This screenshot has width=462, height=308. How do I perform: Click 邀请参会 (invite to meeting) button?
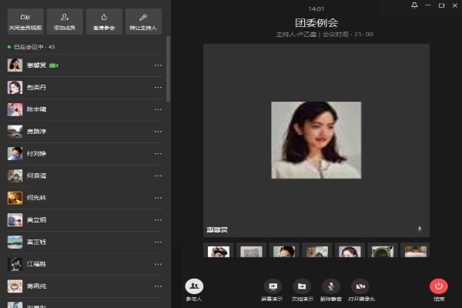104,21
